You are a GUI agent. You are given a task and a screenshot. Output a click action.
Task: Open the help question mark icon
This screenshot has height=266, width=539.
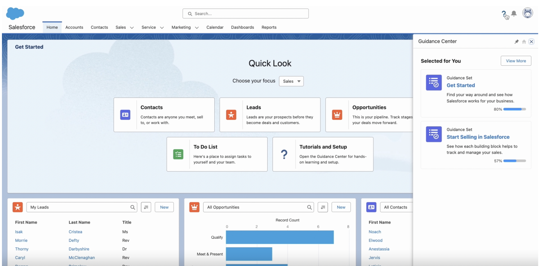(x=504, y=14)
